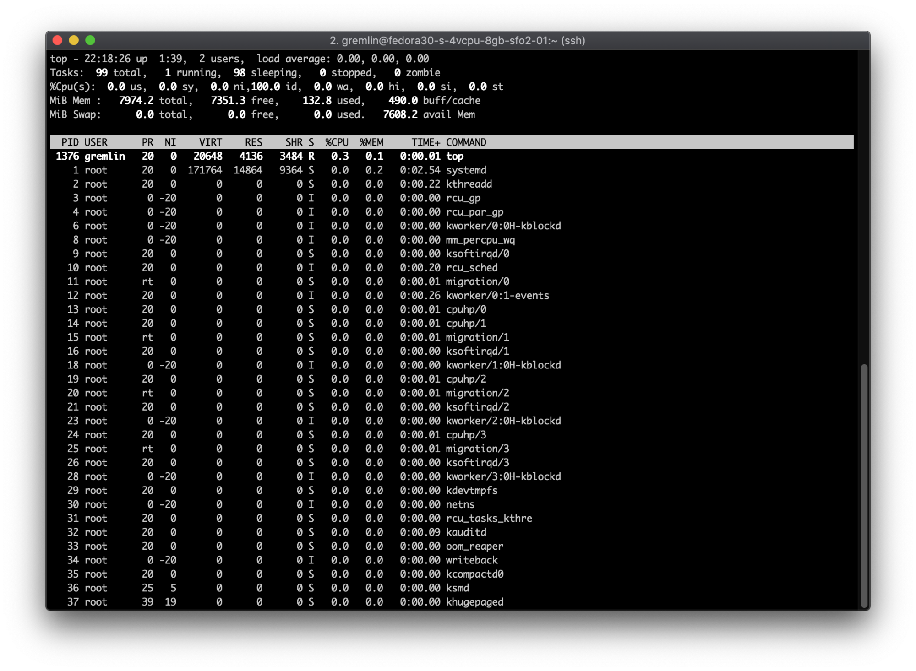Click the 'migration/1' process name
The height and width of the screenshot is (671, 916).
[478, 337]
